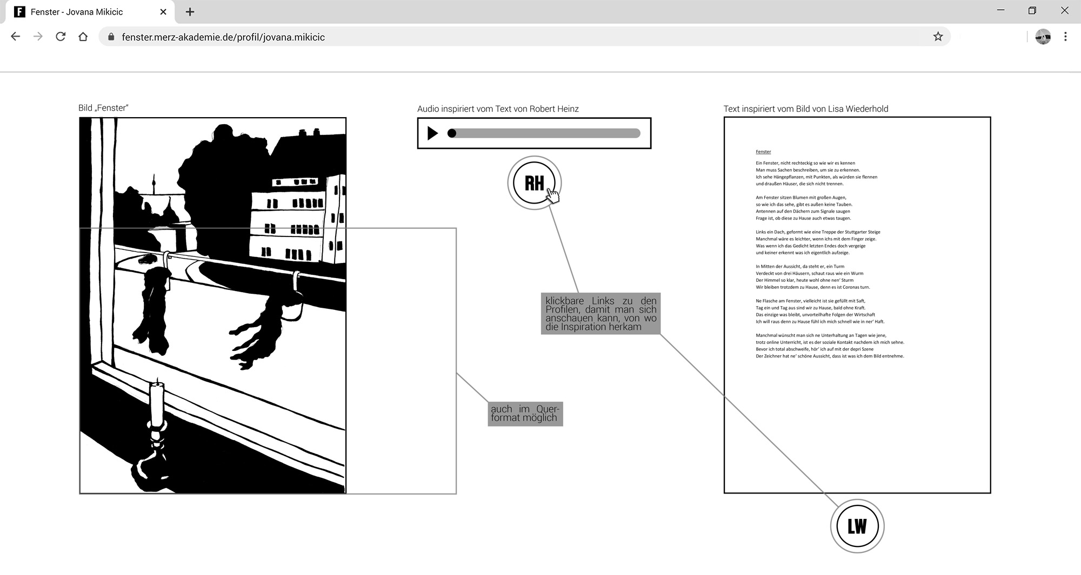This screenshot has height=575, width=1081.
Task: Click 'Audio inspiriert vom Text von Robert Heinz'
Action: (498, 109)
